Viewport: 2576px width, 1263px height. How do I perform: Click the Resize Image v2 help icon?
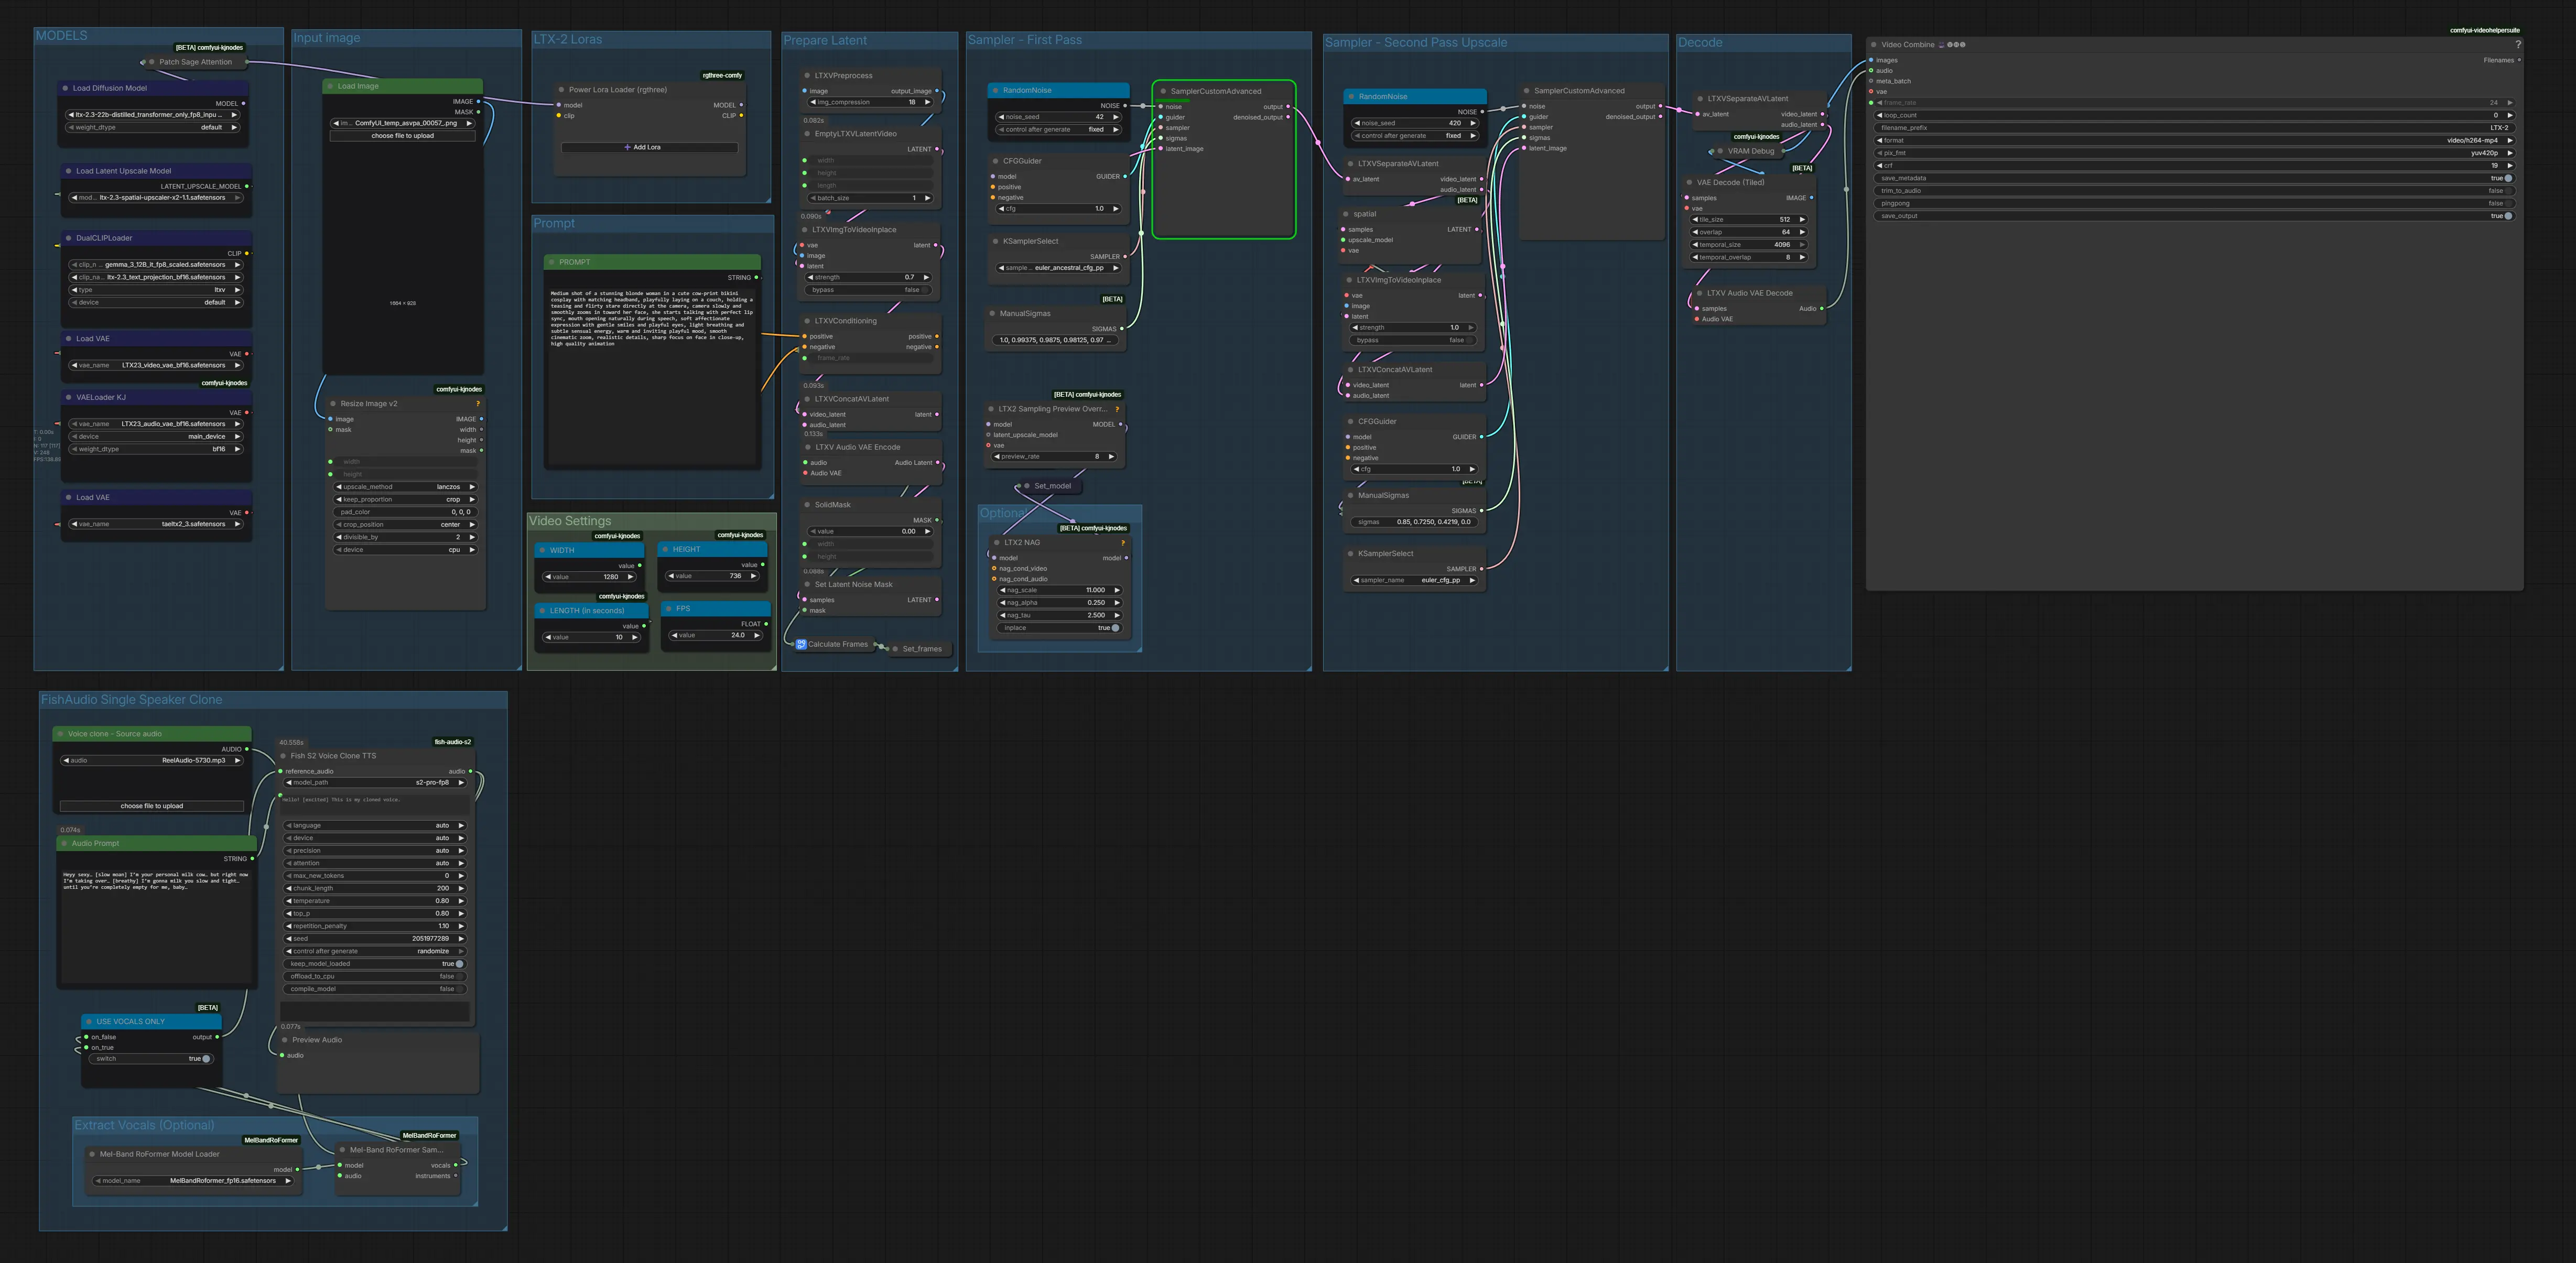coord(478,404)
